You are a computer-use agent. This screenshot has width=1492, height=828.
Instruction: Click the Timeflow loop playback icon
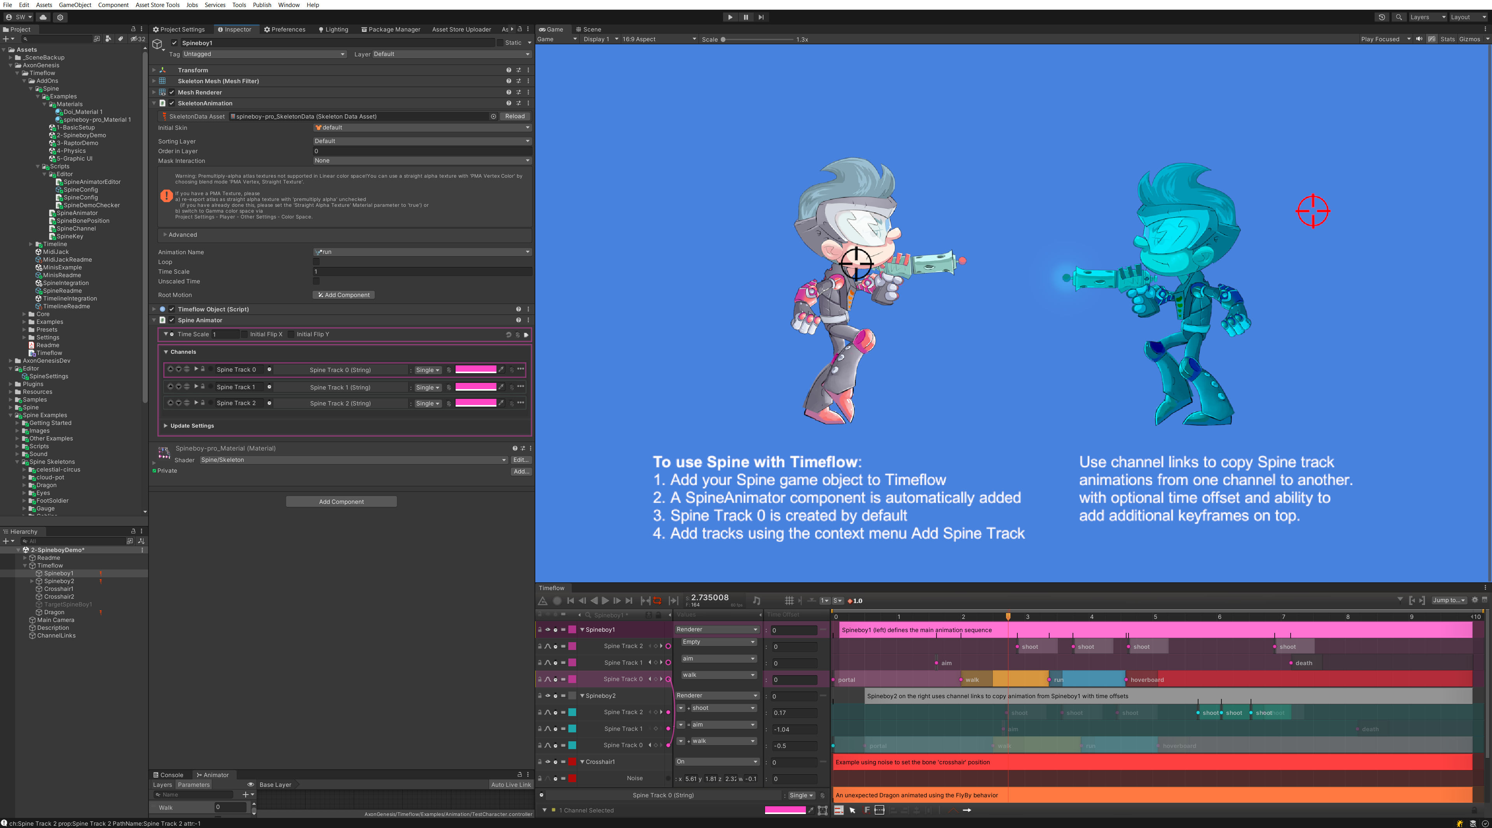(x=657, y=601)
